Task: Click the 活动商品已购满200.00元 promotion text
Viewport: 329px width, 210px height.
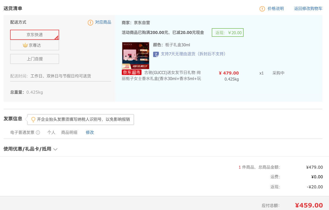Action: [163, 32]
